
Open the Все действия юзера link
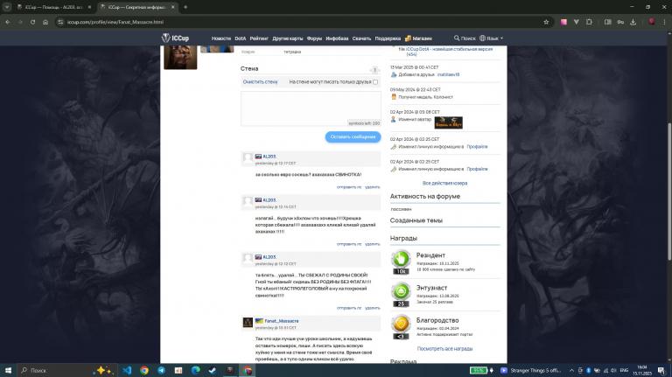pyautogui.click(x=444, y=184)
